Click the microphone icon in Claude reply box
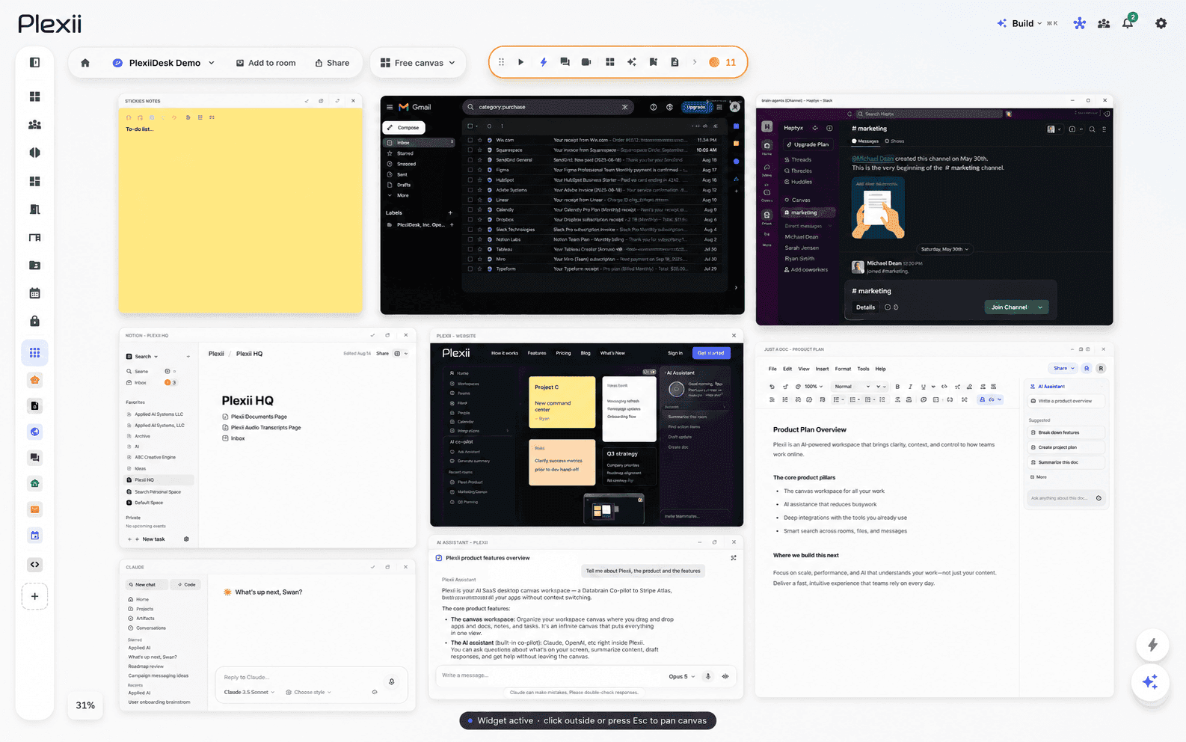Screen dimensions: 1186x742 pos(391,681)
